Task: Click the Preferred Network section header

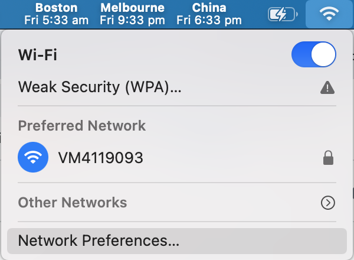Action: click(x=82, y=126)
